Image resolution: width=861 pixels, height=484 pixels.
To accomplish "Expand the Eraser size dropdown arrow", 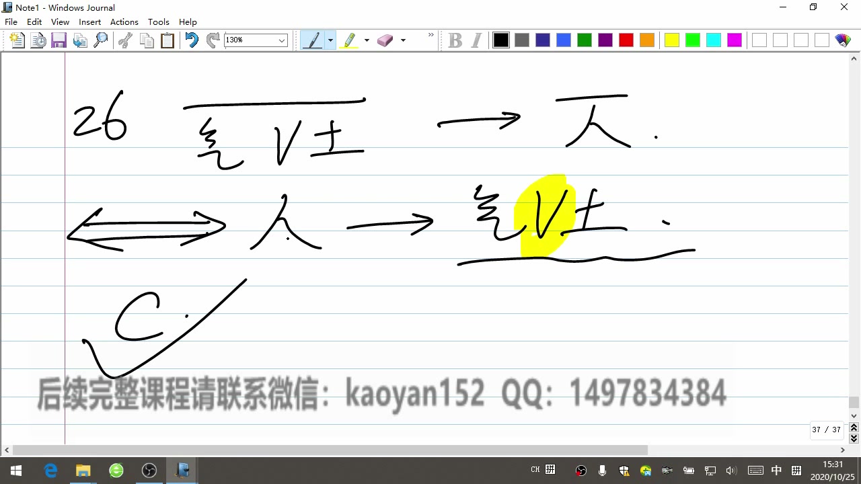I will click(403, 40).
